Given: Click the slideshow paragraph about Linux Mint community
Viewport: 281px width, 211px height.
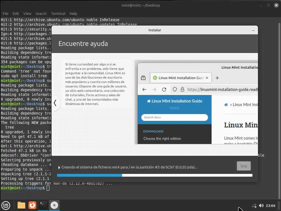Looking at the screenshot, I should tap(96, 84).
